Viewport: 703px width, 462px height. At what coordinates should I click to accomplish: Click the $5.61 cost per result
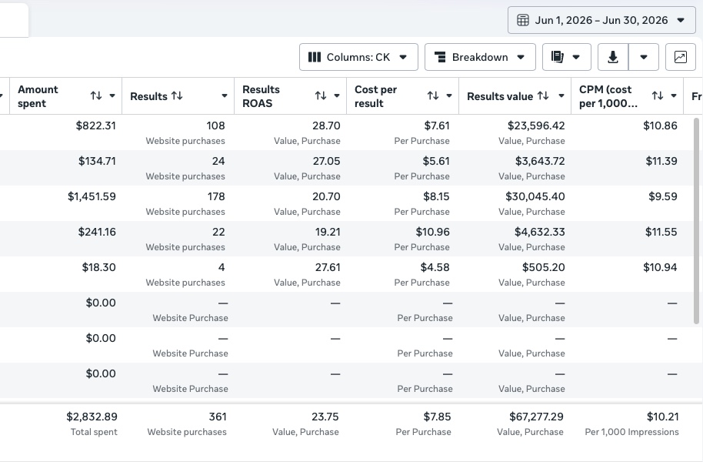(436, 161)
